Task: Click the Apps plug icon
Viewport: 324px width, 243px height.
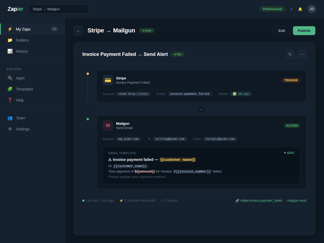Action: (10, 78)
